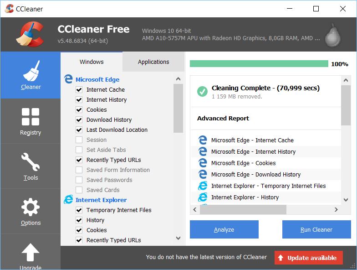Enable the Session checkbox

click(x=79, y=140)
